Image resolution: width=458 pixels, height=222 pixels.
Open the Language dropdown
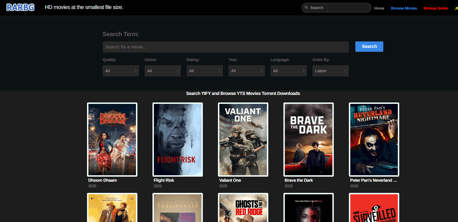click(x=288, y=71)
